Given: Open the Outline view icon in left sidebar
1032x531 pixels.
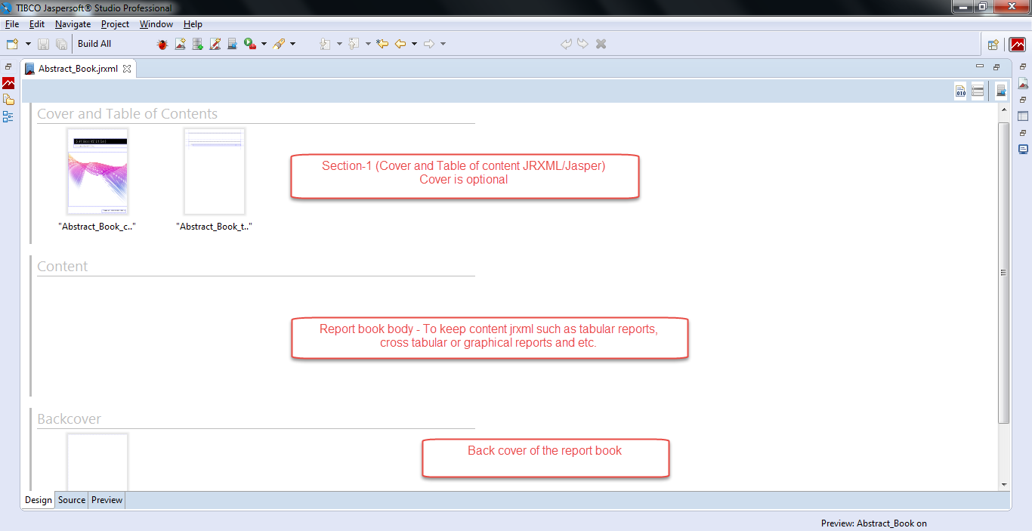Looking at the screenshot, I should (x=8, y=117).
